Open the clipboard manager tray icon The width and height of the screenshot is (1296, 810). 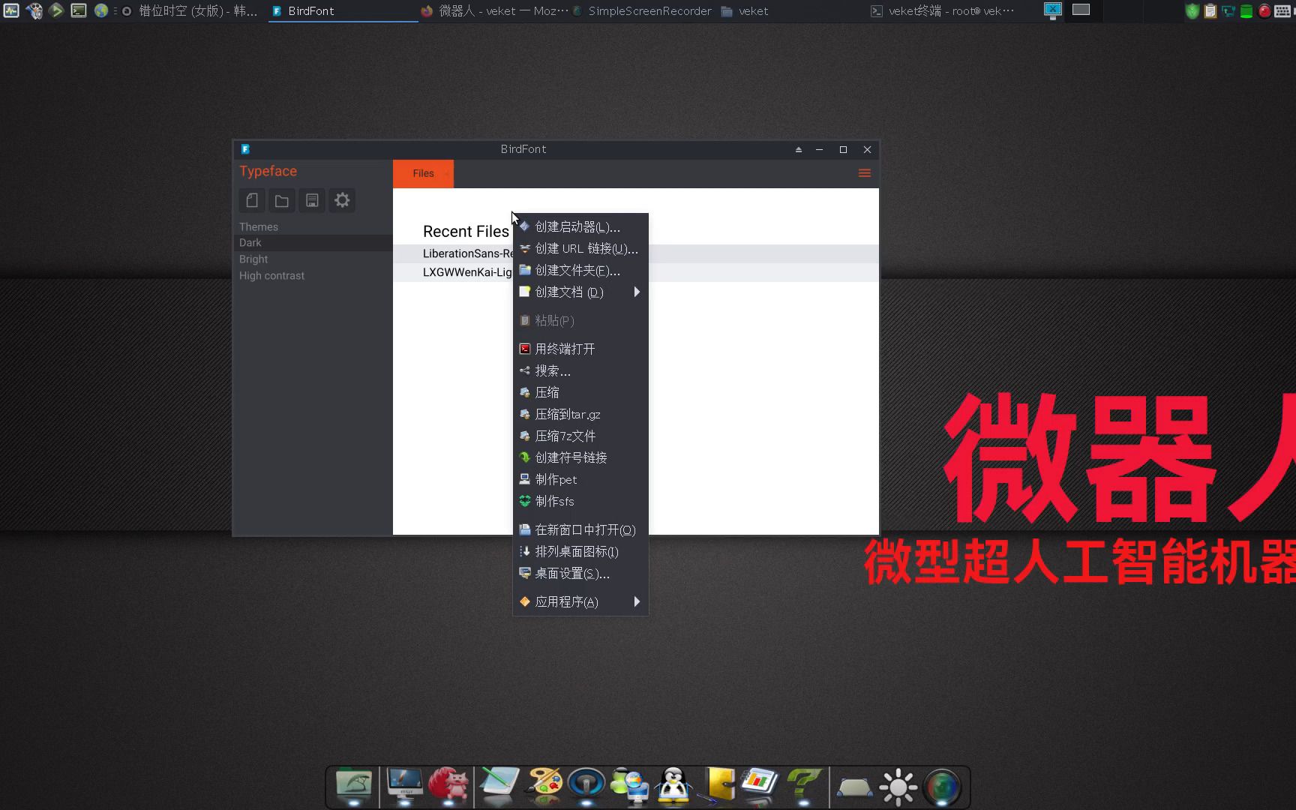pos(1210,11)
